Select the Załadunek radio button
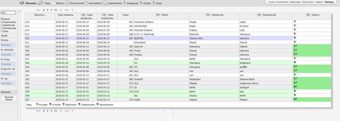340x121 pixels. tap(2, 25)
